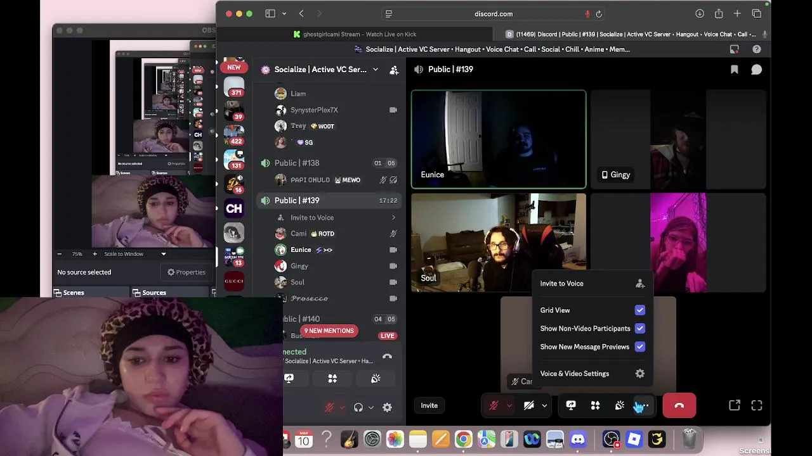Screen dimensions: 812x456
Task: Open the server icon with the 422 badge
Action: click(x=234, y=134)
